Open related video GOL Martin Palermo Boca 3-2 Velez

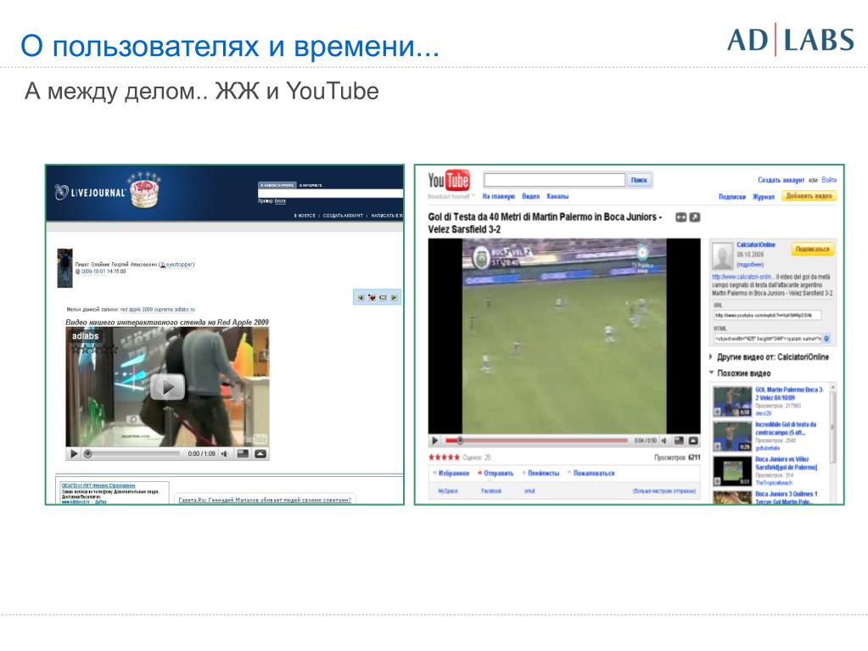pyautogui.click(x=789, y=394)
